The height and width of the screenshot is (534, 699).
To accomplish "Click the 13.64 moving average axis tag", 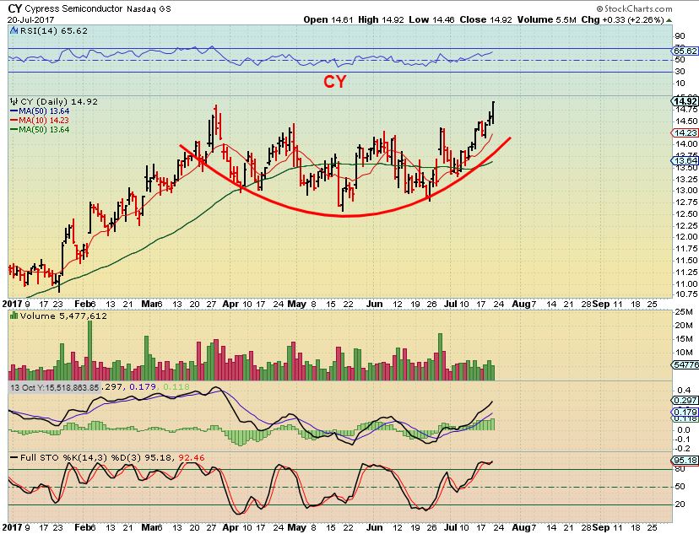I will click(685, 161).
